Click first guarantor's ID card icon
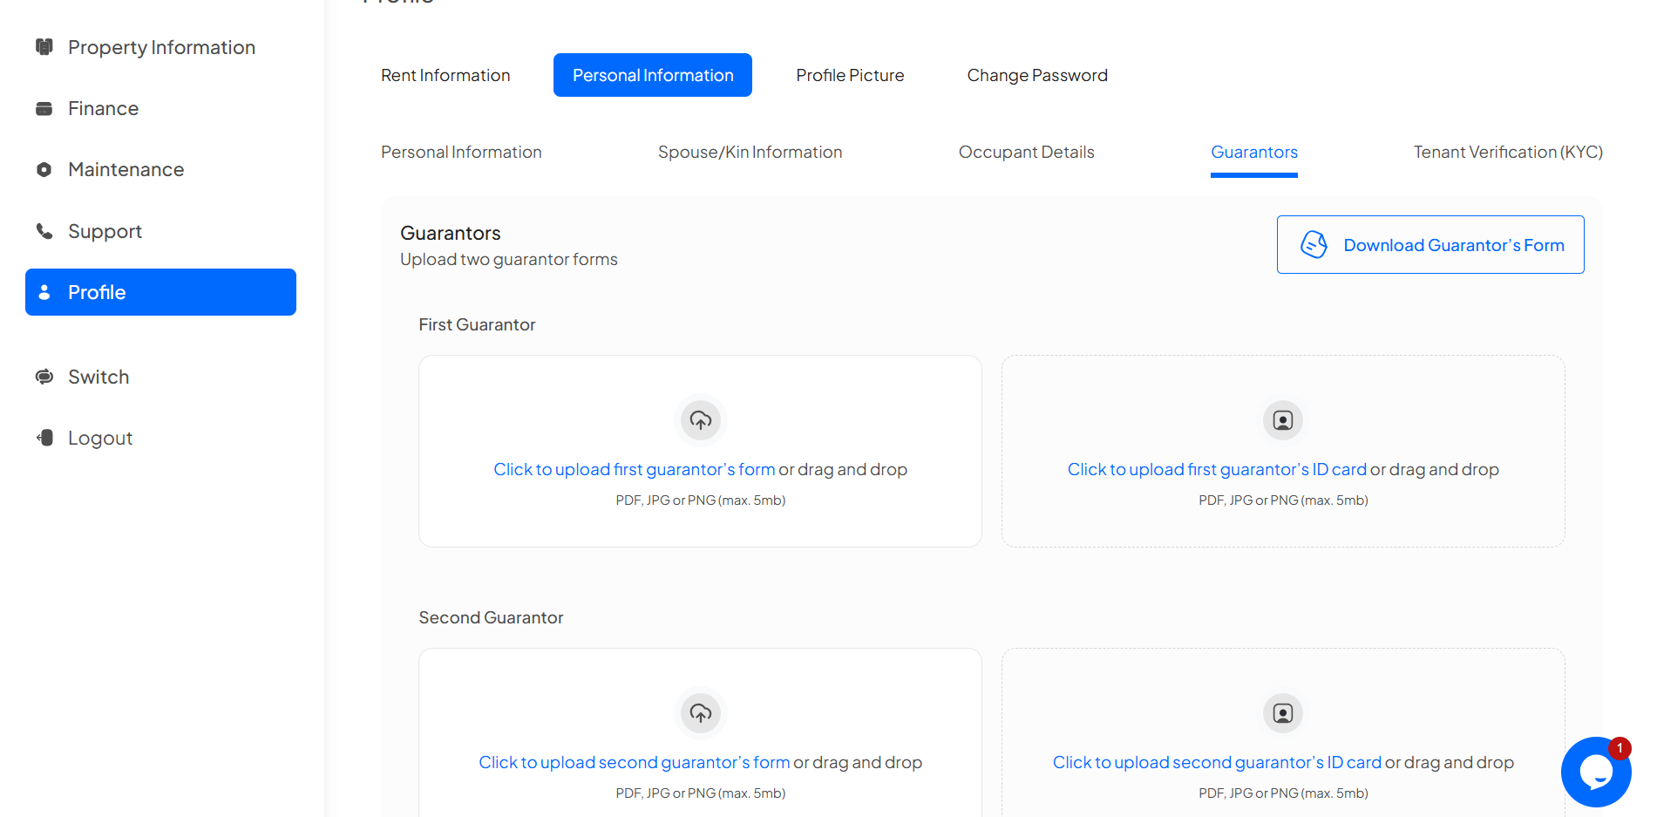Screen dimensions: 1657x817 point(1283,420)
